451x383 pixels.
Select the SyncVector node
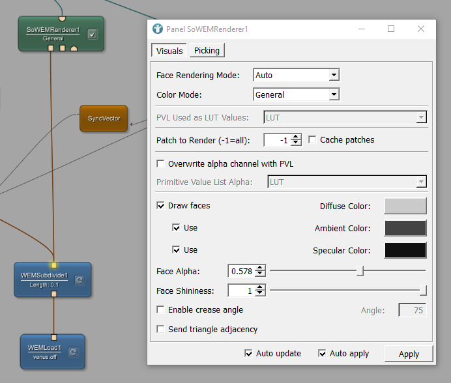pyautogui.click(x=104, y=119)
